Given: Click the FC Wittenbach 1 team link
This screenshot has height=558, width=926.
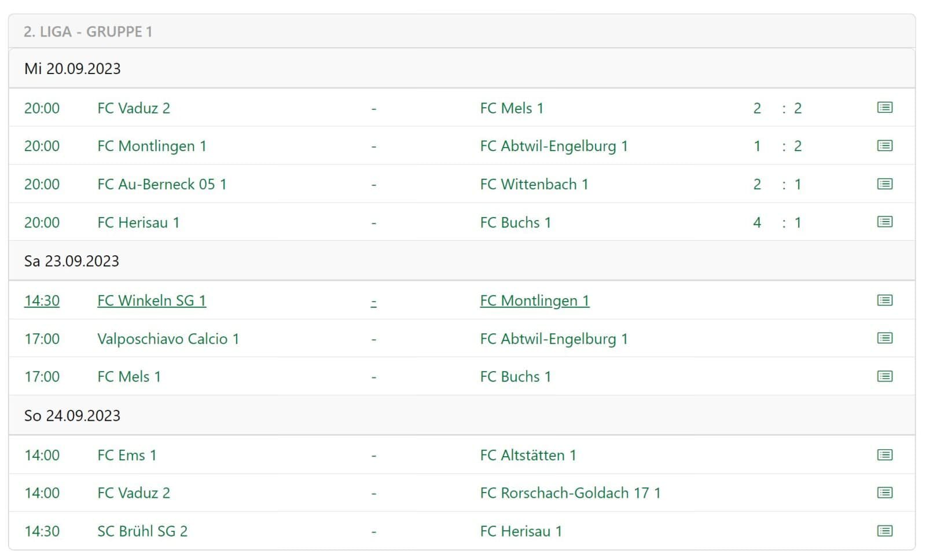Looking at the screenshot, I should point(534,185).
